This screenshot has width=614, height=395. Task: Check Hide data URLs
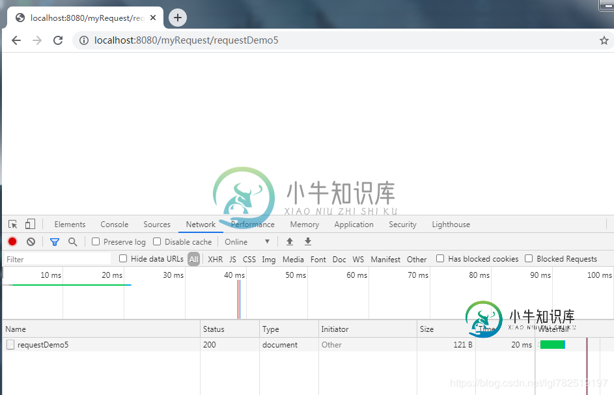pyautogui.click(x=123, y=258)
